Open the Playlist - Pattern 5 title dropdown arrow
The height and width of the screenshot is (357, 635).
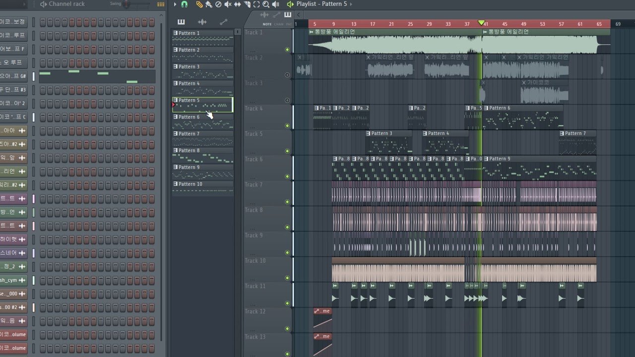pos(351,4)
